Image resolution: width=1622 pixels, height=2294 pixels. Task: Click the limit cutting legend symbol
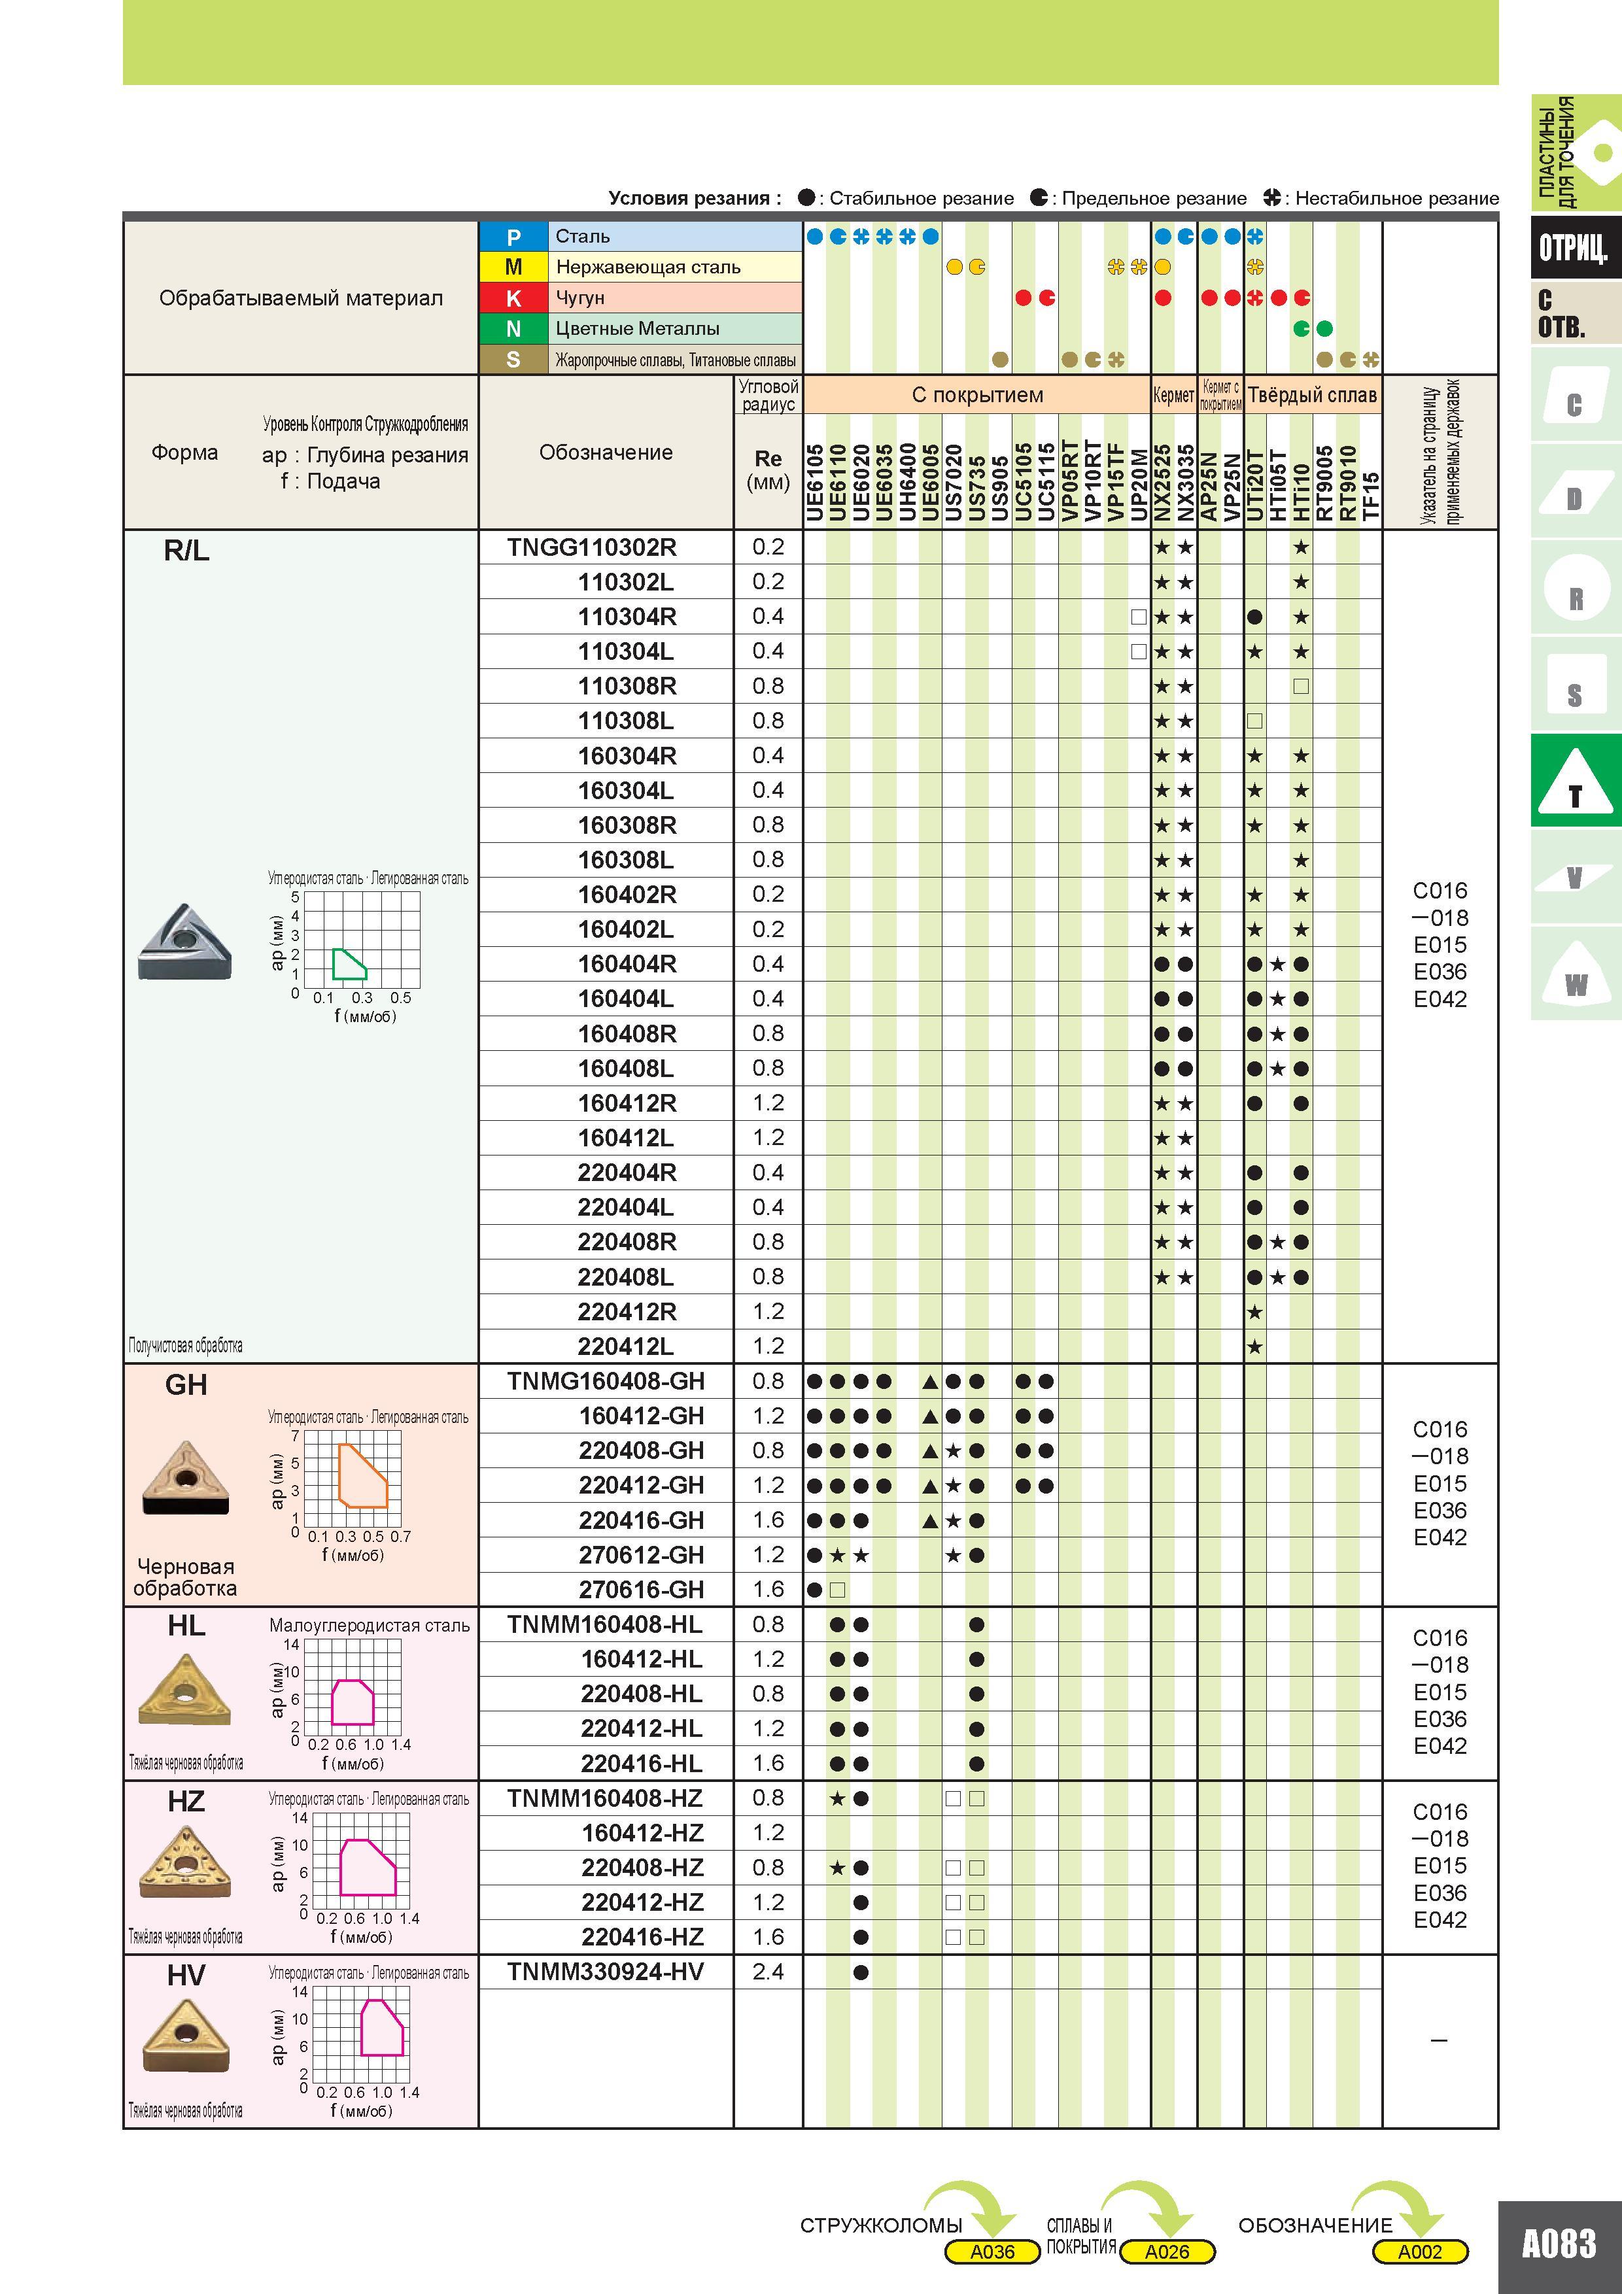(1039, 197)
